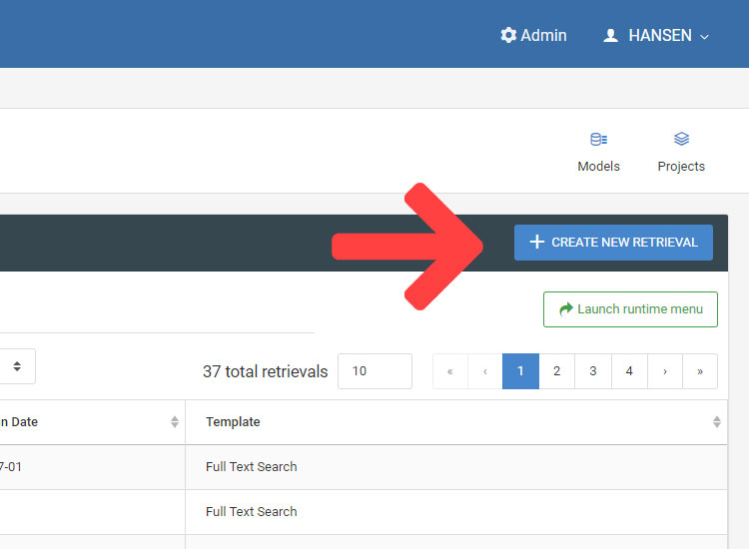Viewport: 749px width, 549px height.
Task: Click second row Full Text Search cell
Action: 456,512
